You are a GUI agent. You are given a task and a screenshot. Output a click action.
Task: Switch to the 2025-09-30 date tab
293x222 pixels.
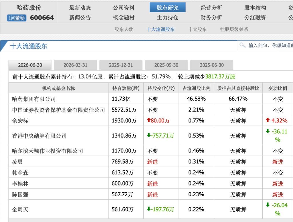coord(166,65)
